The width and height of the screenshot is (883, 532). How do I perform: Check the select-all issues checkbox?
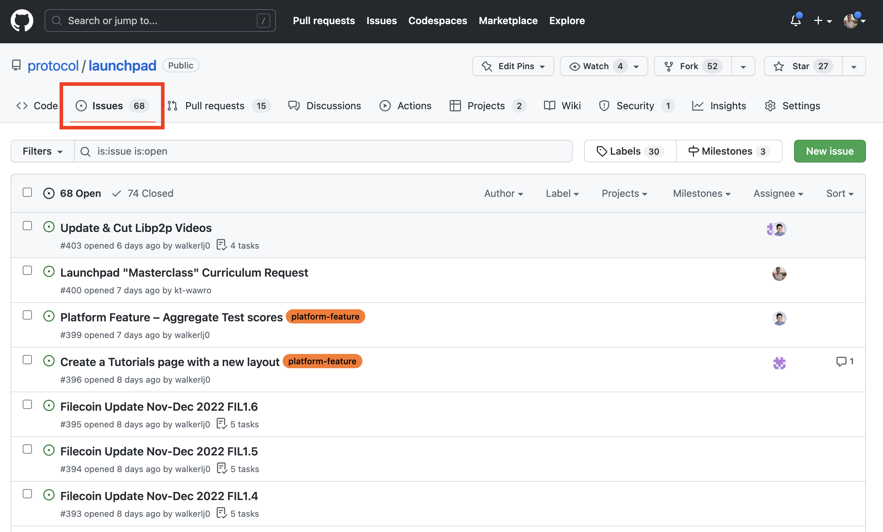pyautogui.click(x=27, y=193)
